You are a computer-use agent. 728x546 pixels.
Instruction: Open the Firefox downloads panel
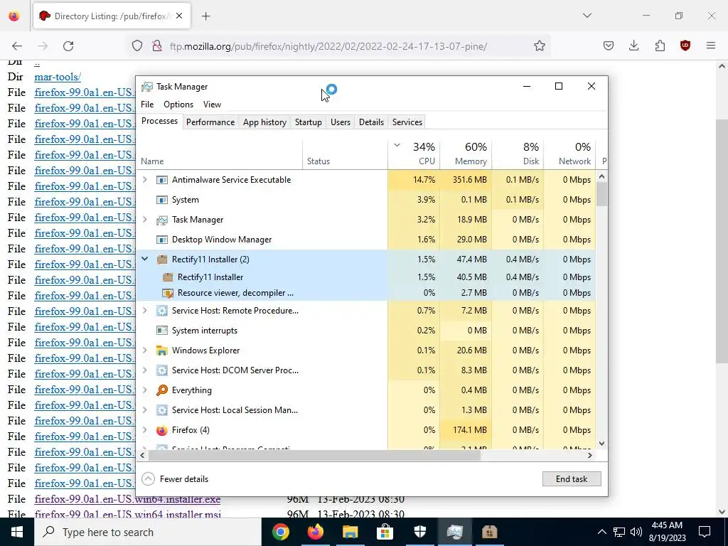pyautogui.click(x=633, y=45)
